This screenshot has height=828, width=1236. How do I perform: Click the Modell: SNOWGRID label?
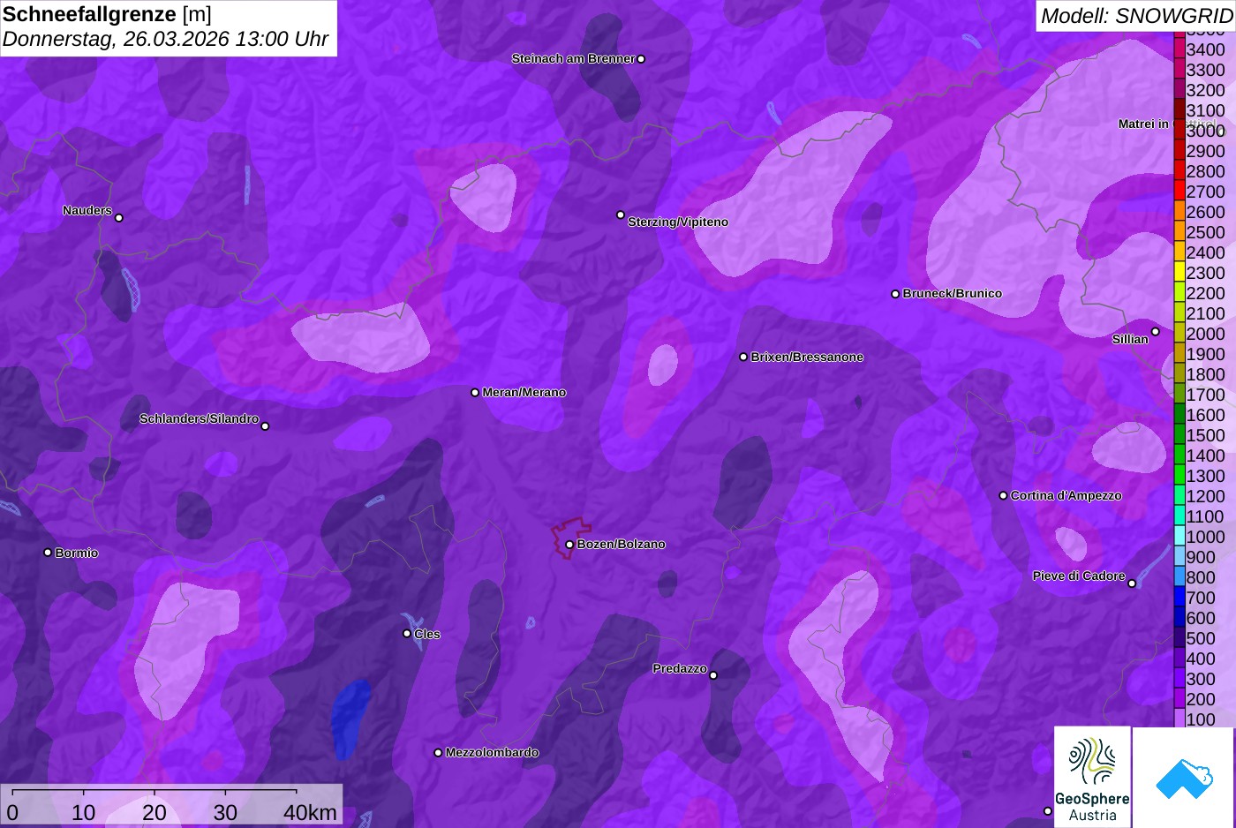tap(1136, 15)
